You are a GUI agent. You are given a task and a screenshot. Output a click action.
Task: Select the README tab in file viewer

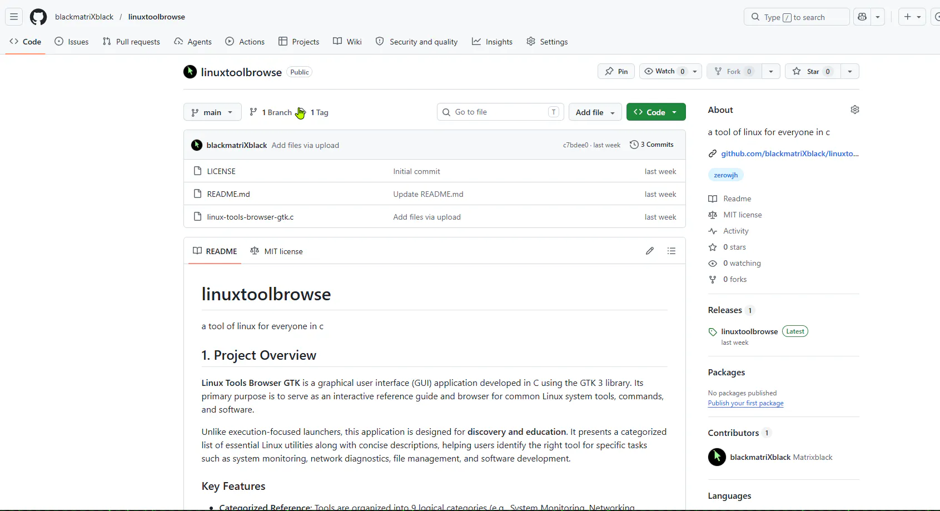215,251
